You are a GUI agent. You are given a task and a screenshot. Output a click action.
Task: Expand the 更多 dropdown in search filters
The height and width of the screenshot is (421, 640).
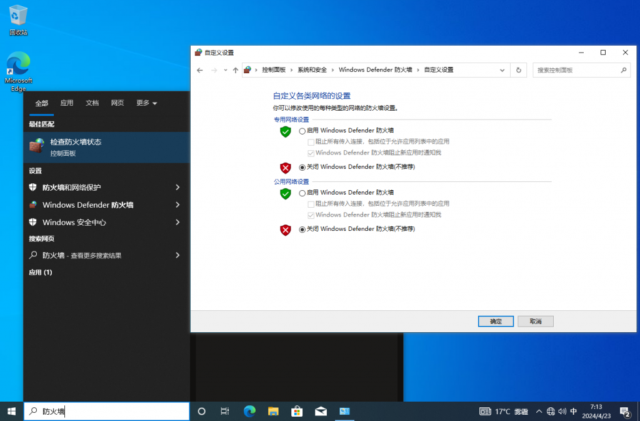click(147, 103)
